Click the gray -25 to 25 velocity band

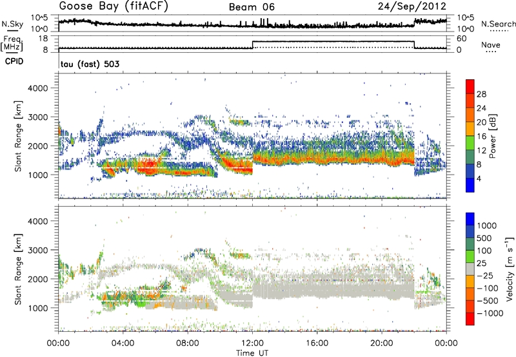tap(470, 269)
